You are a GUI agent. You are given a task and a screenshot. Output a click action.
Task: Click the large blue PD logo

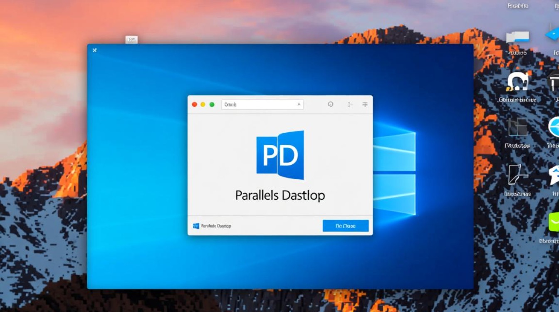pyautogui.click(x=280, y=155)
